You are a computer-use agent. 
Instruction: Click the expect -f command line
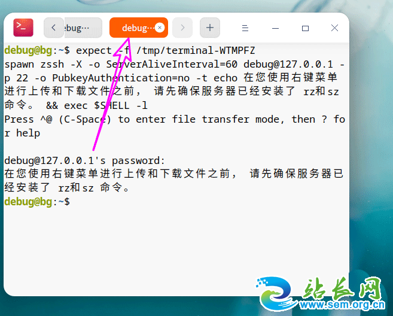tap(130, 51)
